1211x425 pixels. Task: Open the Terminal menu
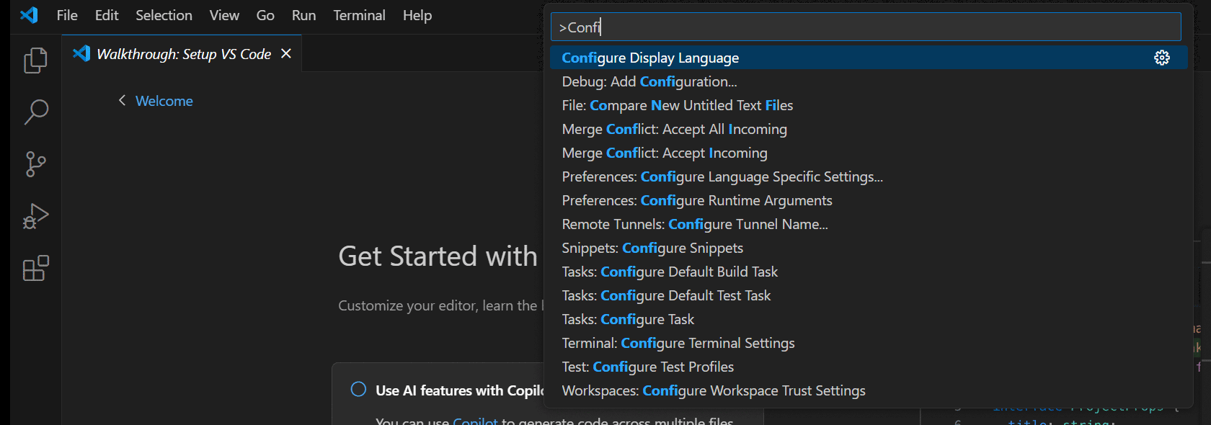359,15
